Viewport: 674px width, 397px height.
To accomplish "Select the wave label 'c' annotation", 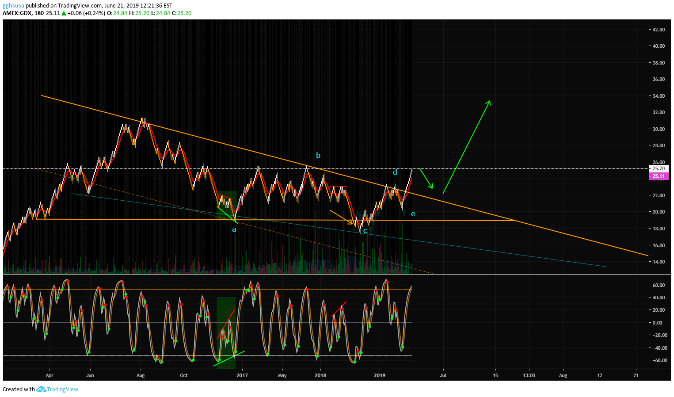I will point(365,231).
